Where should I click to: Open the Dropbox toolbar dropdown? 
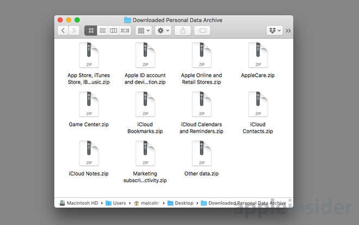tap(275, 30)
